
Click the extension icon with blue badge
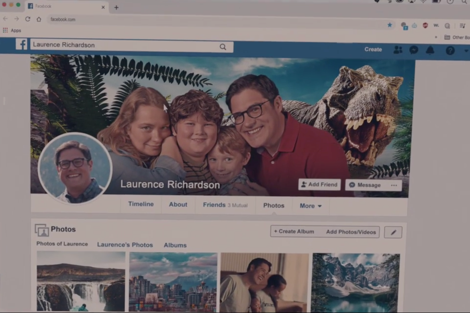point(404,26)
